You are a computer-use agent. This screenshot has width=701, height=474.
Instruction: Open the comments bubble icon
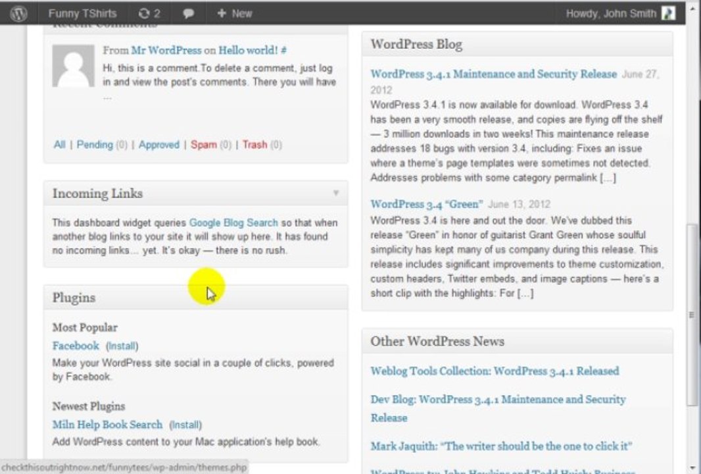188,13
